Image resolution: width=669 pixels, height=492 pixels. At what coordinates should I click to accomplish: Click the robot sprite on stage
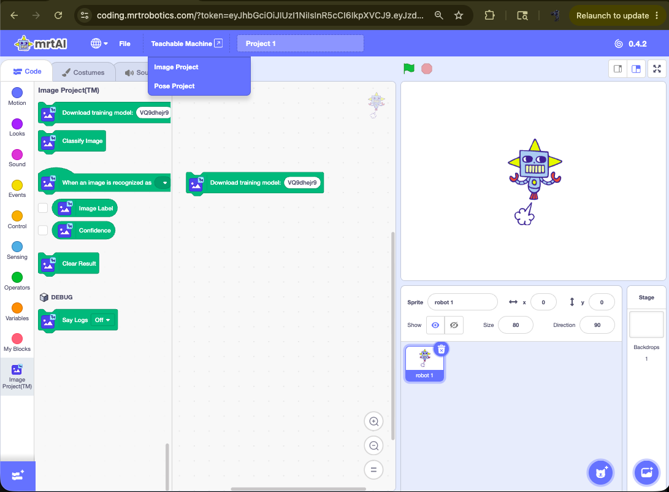(x=534, y=182)
